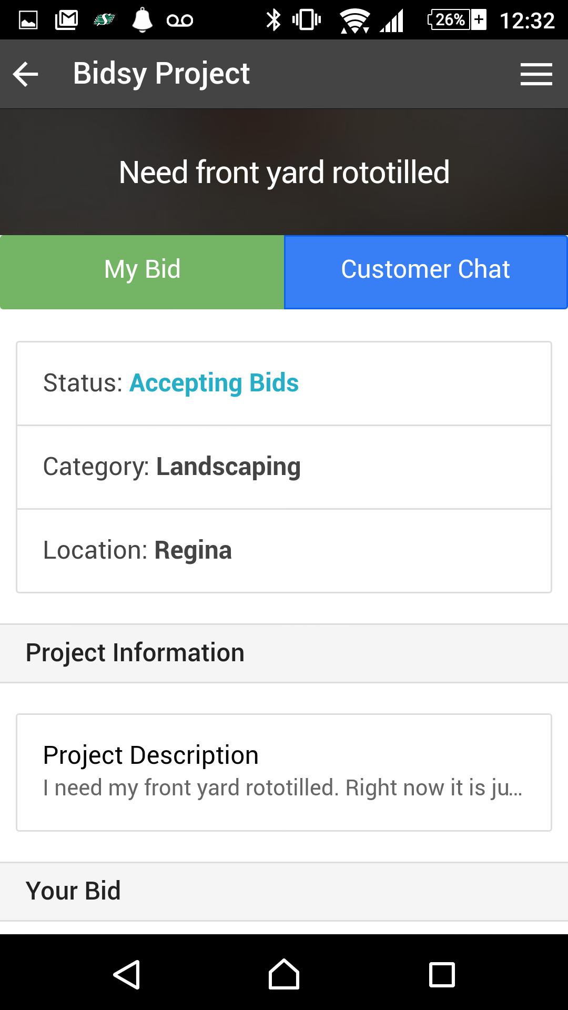Tap Android home navigation button
Viewport: 568px width, 1010px height.
[284, 974]
